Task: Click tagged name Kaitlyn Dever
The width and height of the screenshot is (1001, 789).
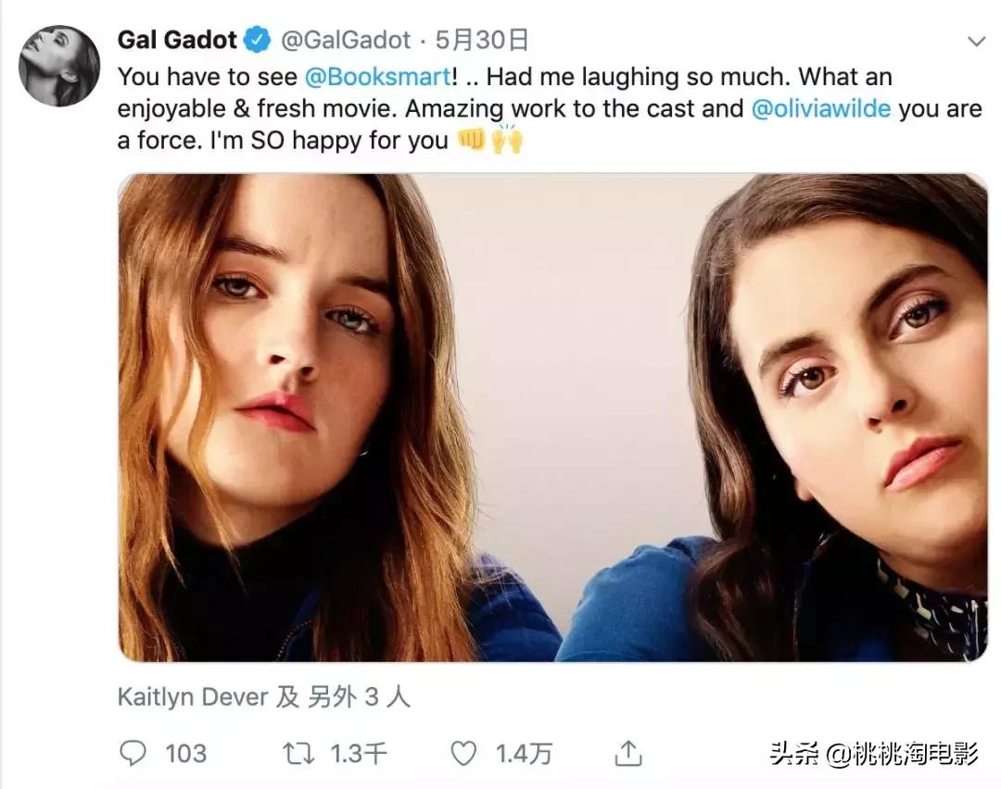Action: (x=192, y=696)
